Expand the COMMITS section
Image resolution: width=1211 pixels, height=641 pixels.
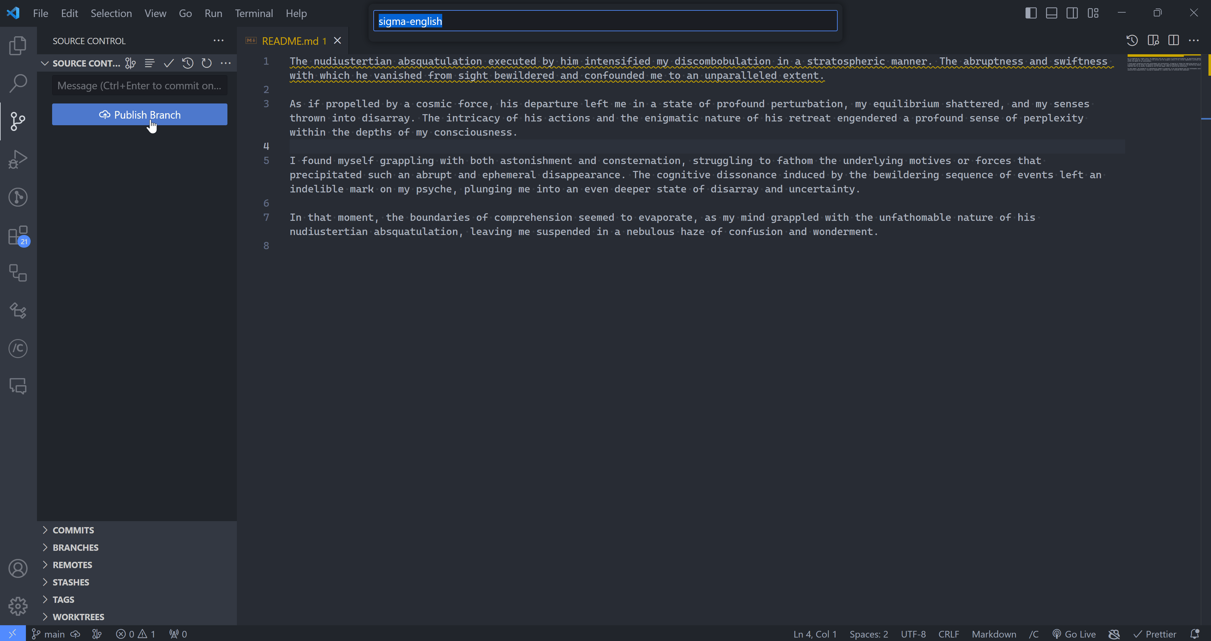pyautogui.click(x=73, y=530)
